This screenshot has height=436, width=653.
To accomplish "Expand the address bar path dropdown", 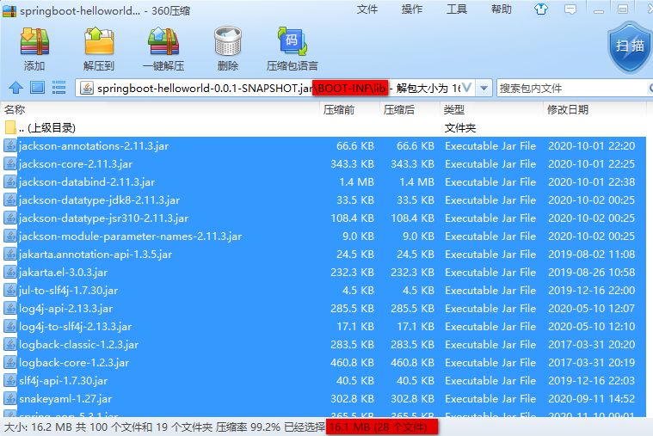I will [484, 89].
